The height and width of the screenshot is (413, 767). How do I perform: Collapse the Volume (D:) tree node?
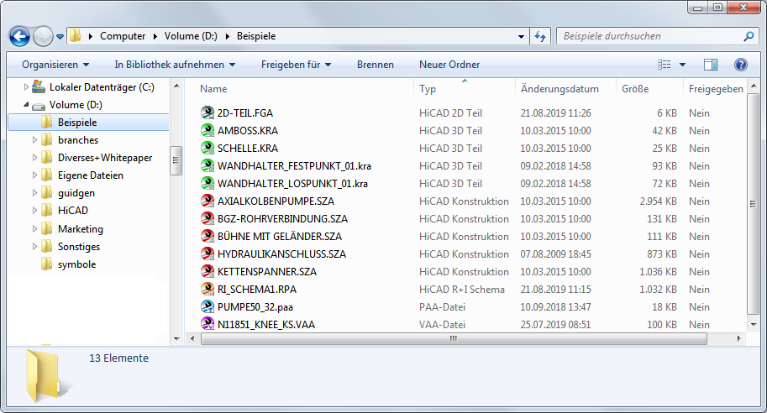tap(26, 105)
